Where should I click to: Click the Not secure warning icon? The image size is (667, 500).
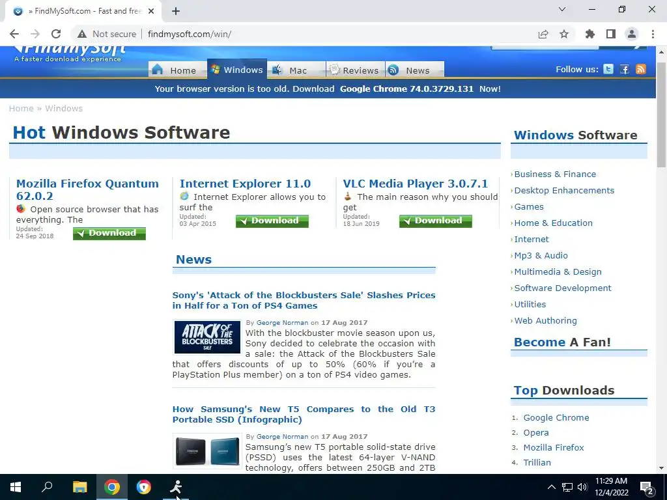pyautogui.click(x=82, y=34)
